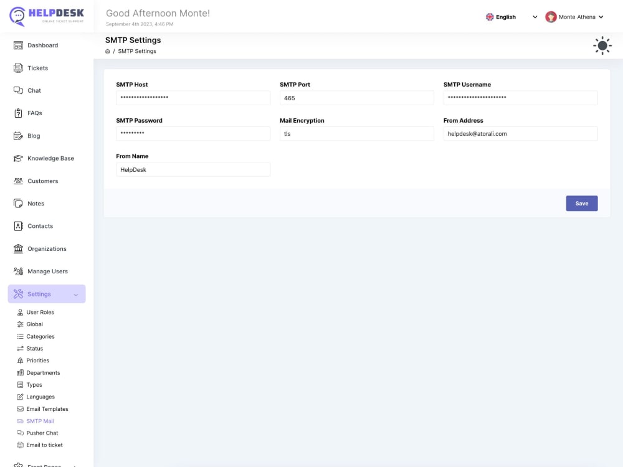Image resolution: width=623 pixels, height=467 pixels.
Task: Focus the Mail Encryption field
Action: click(357, 134)
